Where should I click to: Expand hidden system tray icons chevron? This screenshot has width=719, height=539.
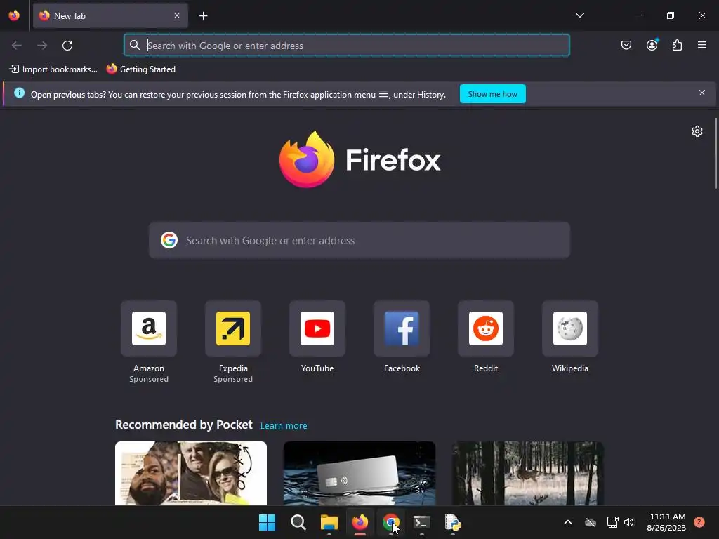[x=567, y=522]
